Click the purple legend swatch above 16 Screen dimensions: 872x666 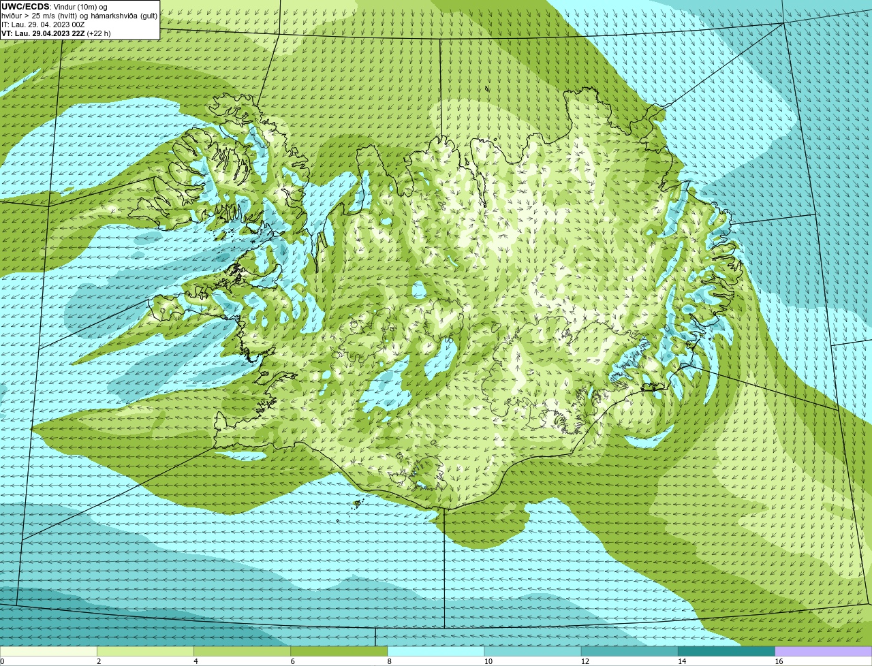pos(823,651)
